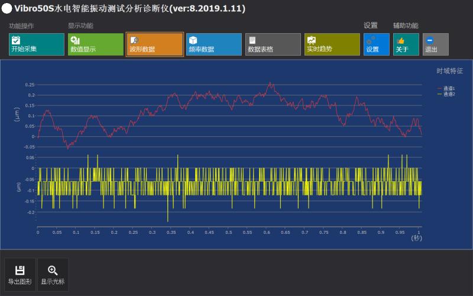Toggle 通道1 series in chart legend
473x296 pixels.
(448, 88)
